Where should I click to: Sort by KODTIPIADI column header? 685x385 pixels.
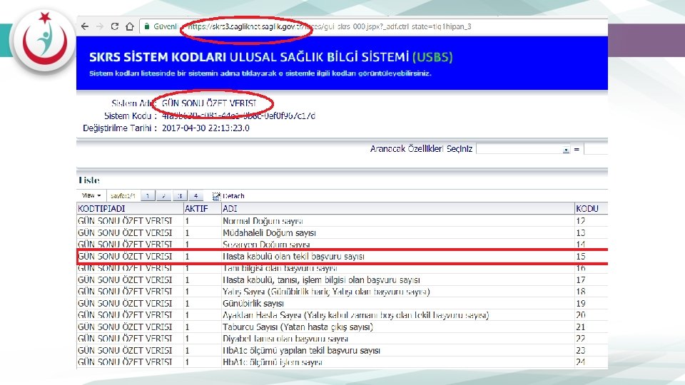point(130,209)
